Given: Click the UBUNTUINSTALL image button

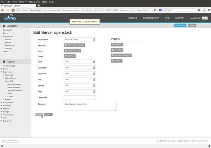Looking at the screenshot, I should pos(72,51).
